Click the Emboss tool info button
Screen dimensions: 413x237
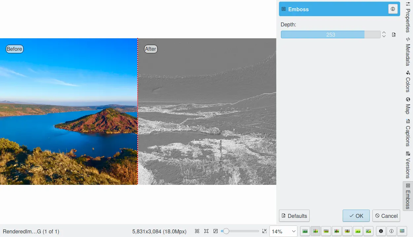393,9
